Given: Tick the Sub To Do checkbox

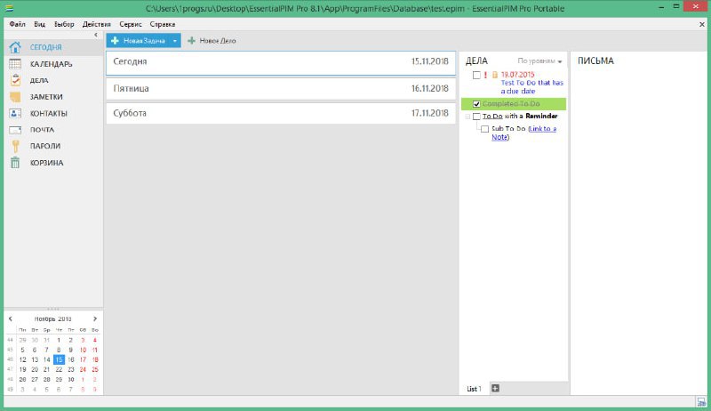Looking at the screenshot, I should 484,129.
